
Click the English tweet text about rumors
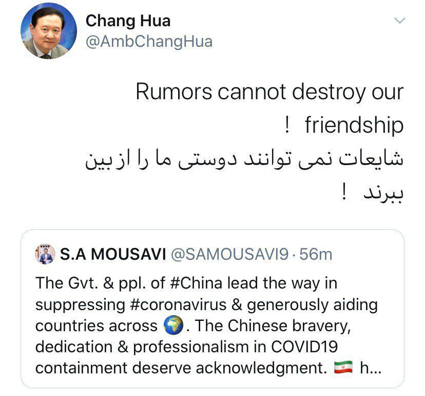(x=269, y=108)
